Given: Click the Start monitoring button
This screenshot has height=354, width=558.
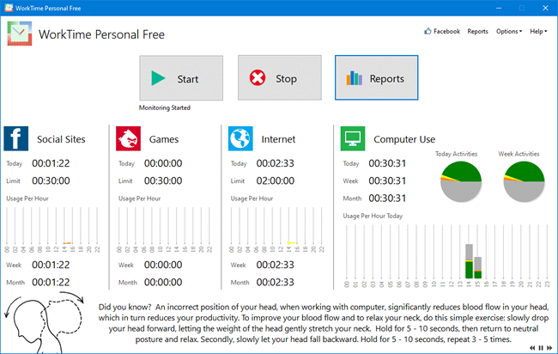Looking at the screenshot, I should [x=181, y=78].
